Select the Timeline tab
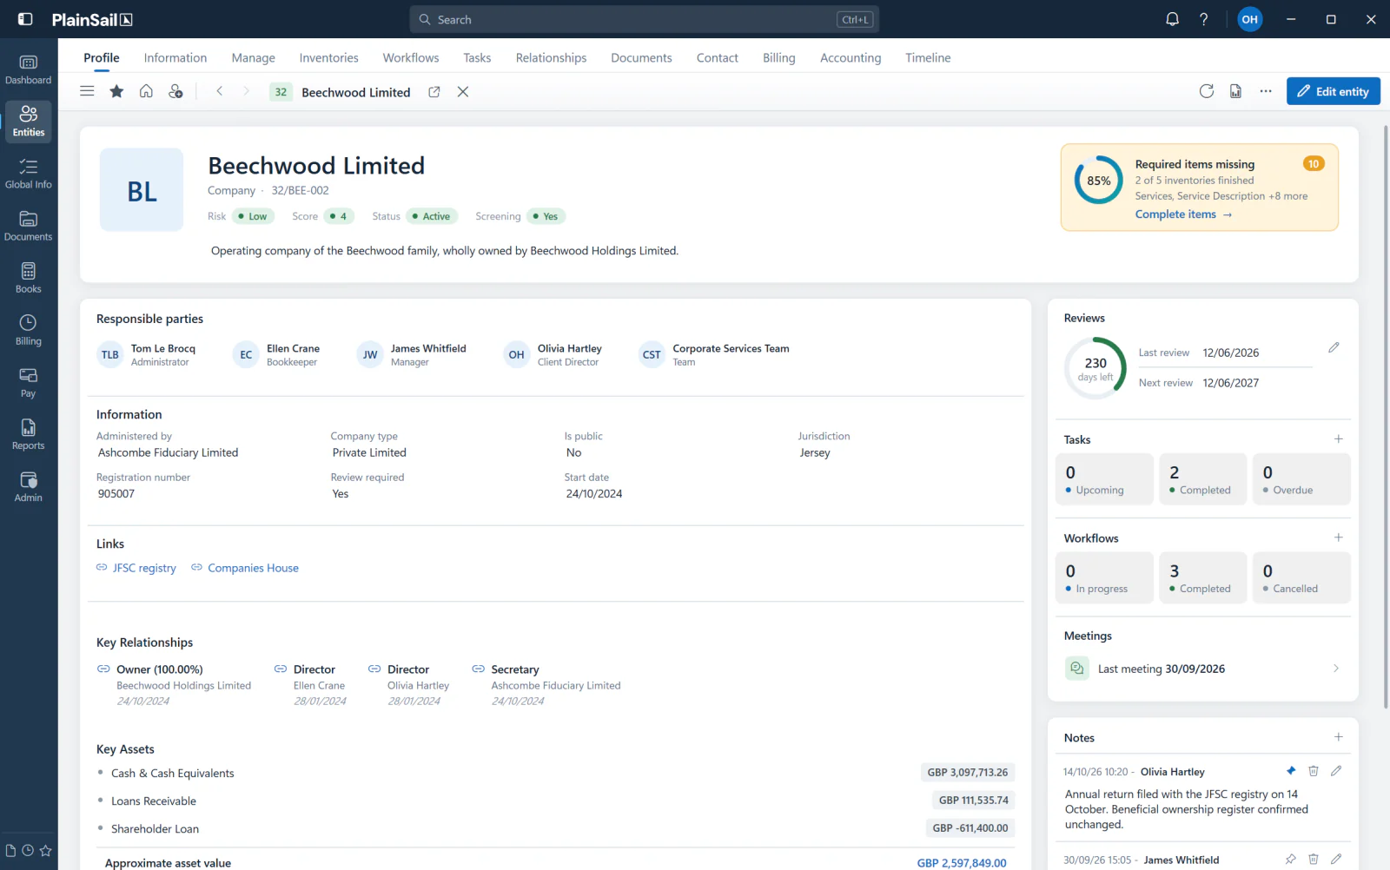This screenshot has width=1390, height=870. pos(928,58)
